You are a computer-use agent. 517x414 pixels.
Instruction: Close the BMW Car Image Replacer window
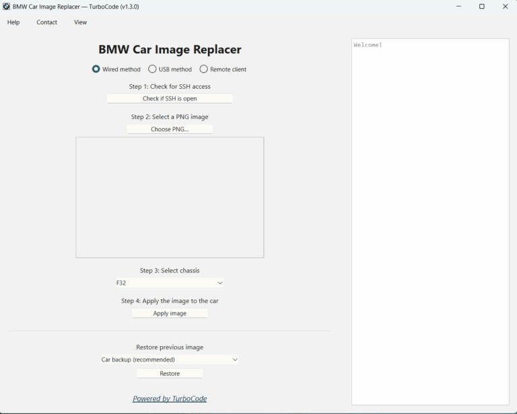[505, 6]
